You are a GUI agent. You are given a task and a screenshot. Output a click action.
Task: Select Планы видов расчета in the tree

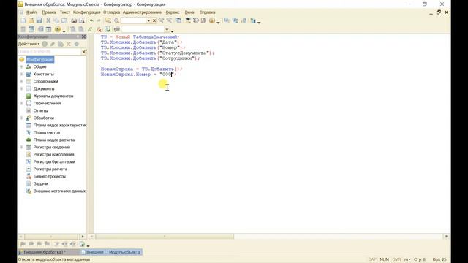(x=53, y=140)
